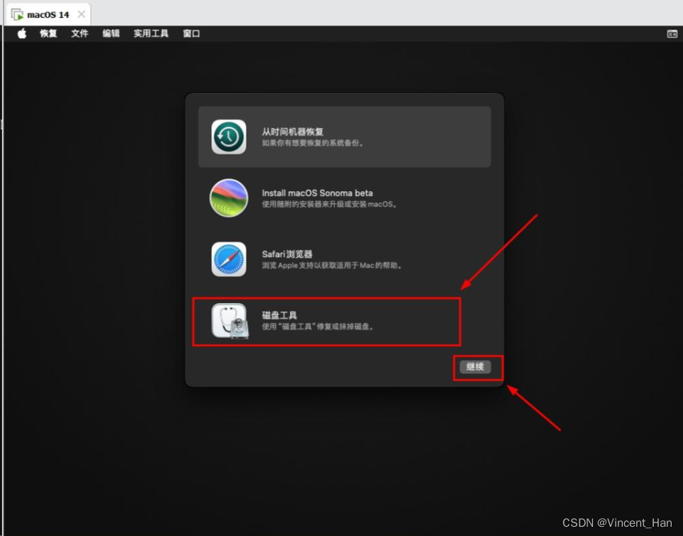The width and height of the screenshot is (683, 536).
Task: Select 磁盘工具 option text
Action: coord(279,315)
